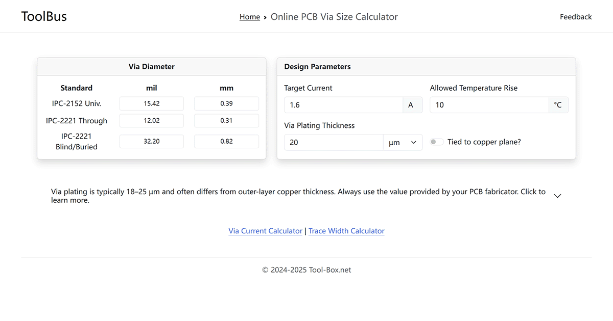Image resolution: width=613 pixels, height=321 pixels.
Task: Select the IPC-2221 Through mm value field
Action: click(226, 120)
